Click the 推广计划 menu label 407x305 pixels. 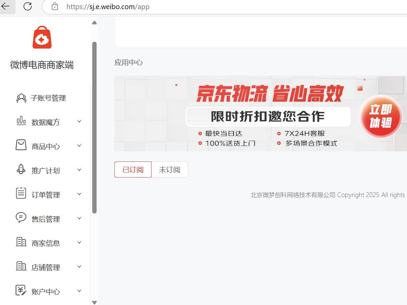[46, 170]
